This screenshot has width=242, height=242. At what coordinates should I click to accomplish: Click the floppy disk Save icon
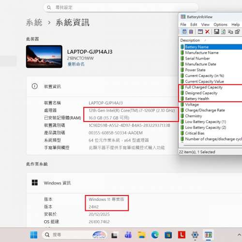pyautogui.click(x=216, y=31)
